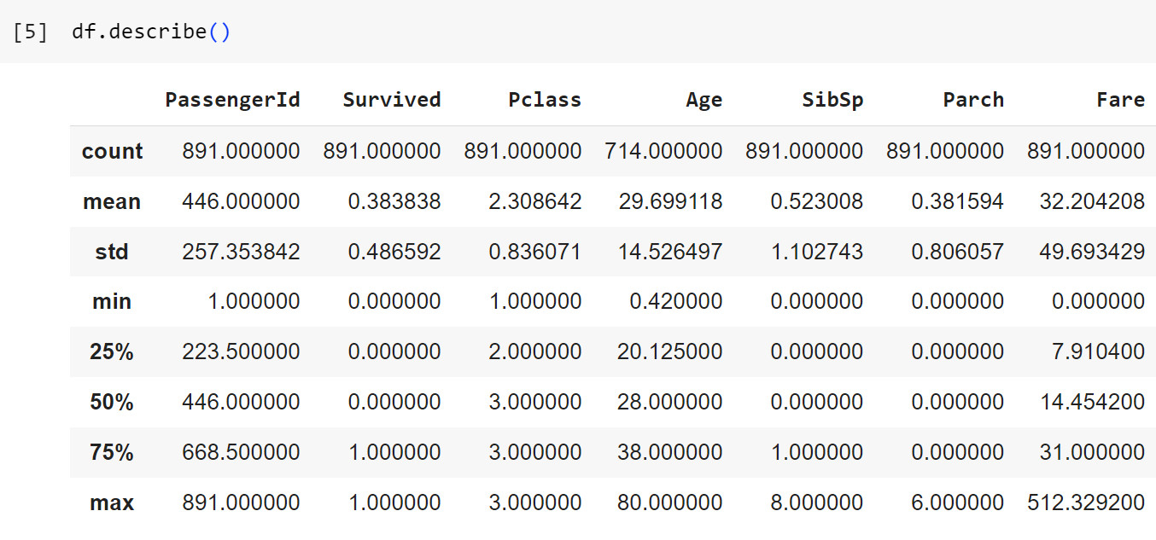Screen dimensions: 1156x540
Task: Select the Pclass column header
Action: (544, 100)
